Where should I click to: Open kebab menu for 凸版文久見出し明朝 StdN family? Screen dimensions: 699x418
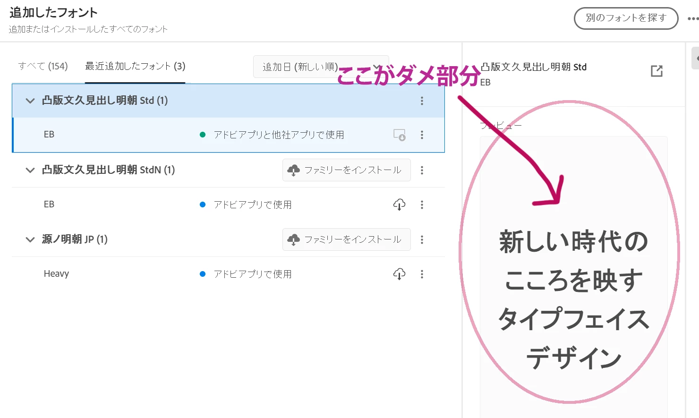point(422,170)
